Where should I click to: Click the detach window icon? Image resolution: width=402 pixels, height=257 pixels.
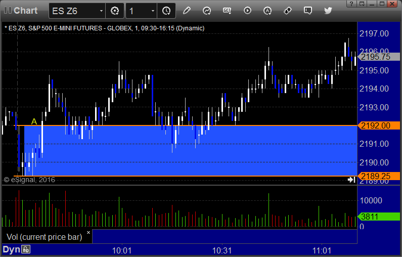[x=362, y=4]
